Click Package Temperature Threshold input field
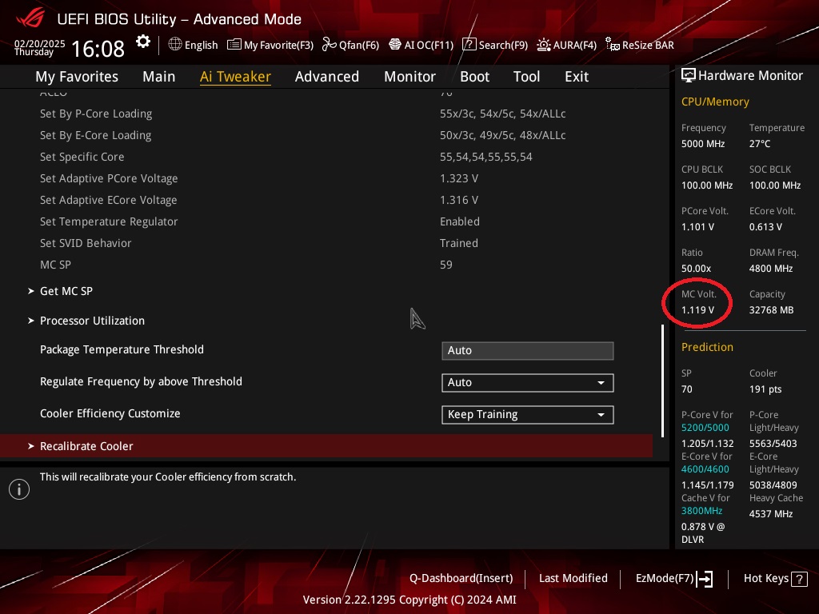 pyautogui.click(x=528, y=350)
